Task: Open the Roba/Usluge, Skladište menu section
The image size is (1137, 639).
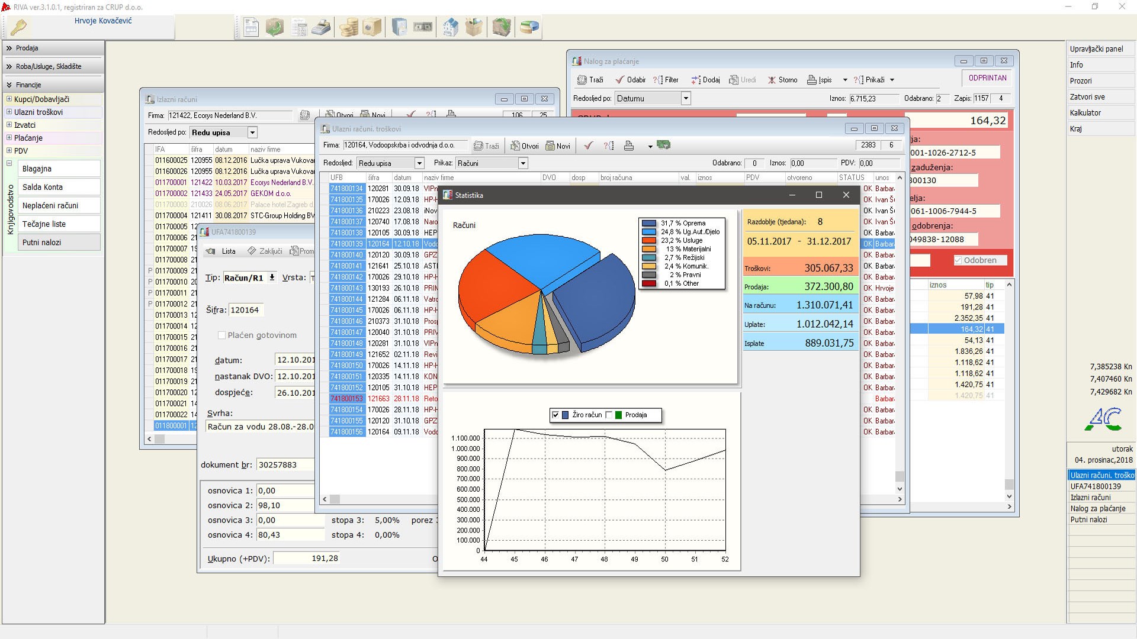Action: point(49,66)
